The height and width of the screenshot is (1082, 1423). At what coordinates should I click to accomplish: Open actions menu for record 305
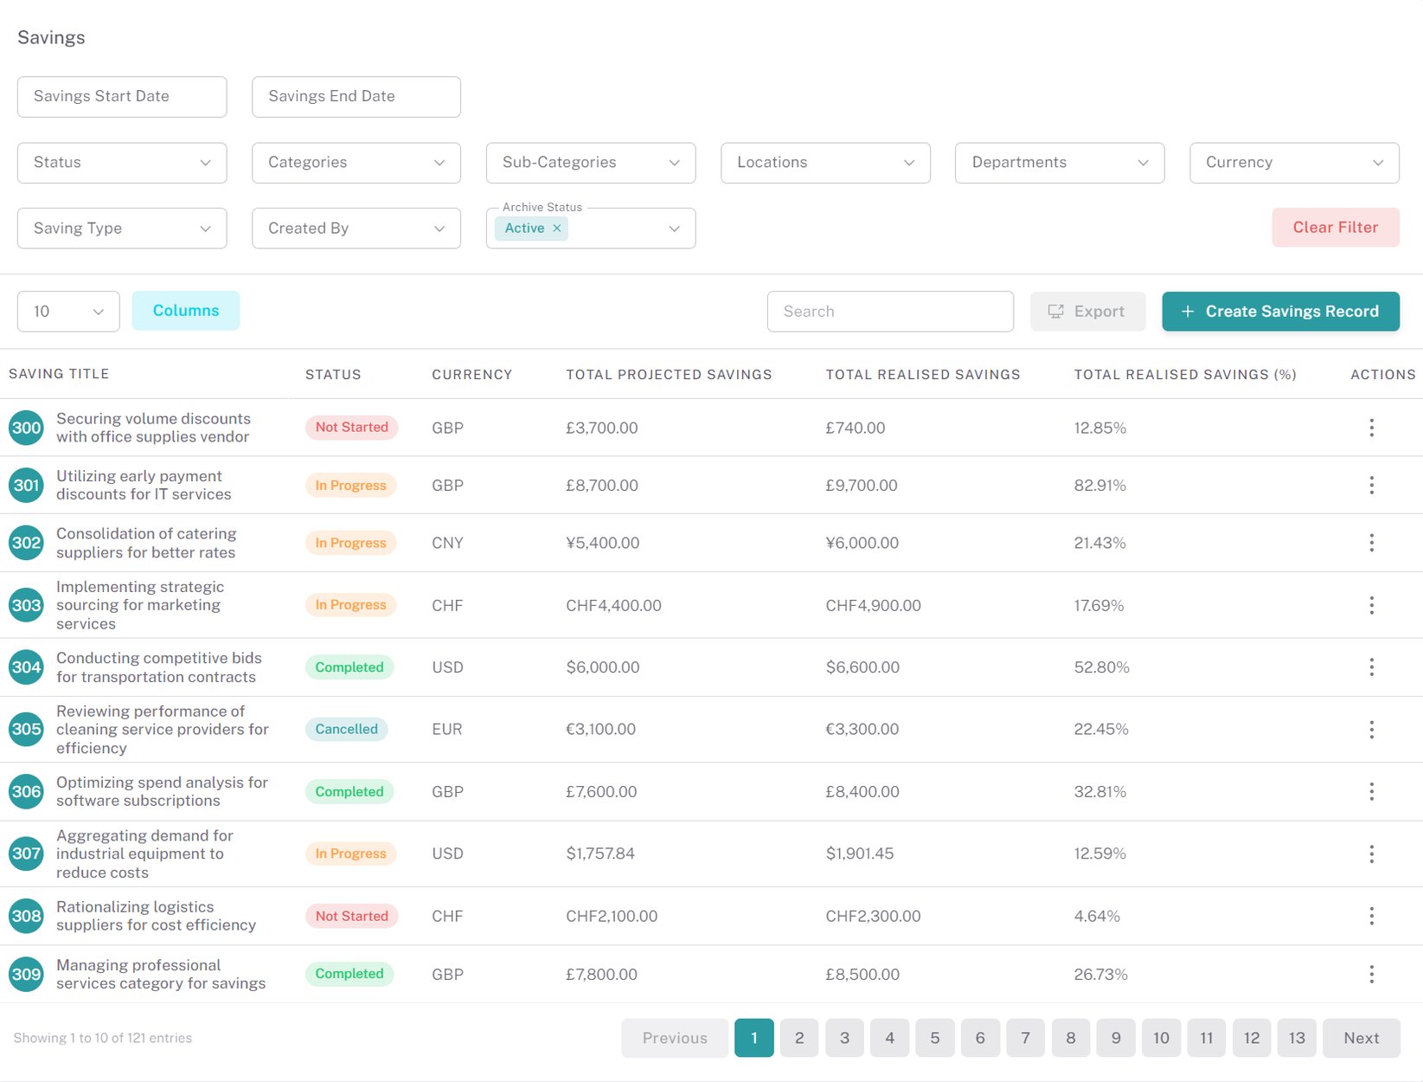point(1371,730)
